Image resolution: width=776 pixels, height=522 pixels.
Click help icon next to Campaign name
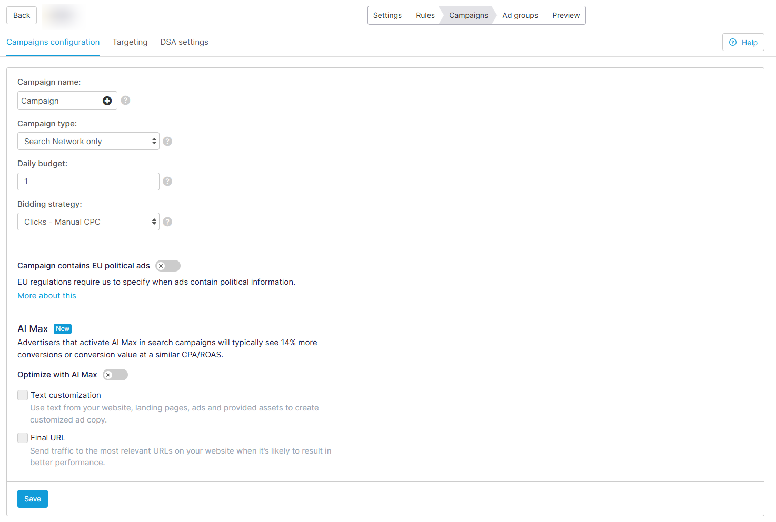pyautogui.click(x=125, y=100)
